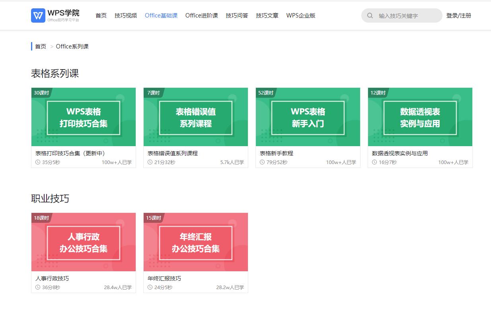Open the WPS企业版 page
This screenshot has width=491, height=309.
pyautogui.click(x=301, y=15)
